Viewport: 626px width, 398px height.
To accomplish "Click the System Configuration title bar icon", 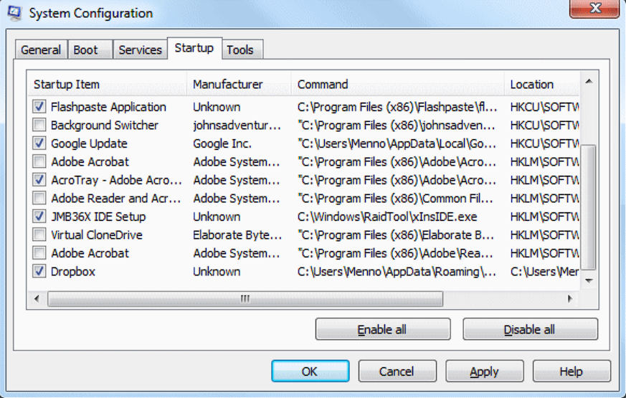I will click(x=14, y=13).
